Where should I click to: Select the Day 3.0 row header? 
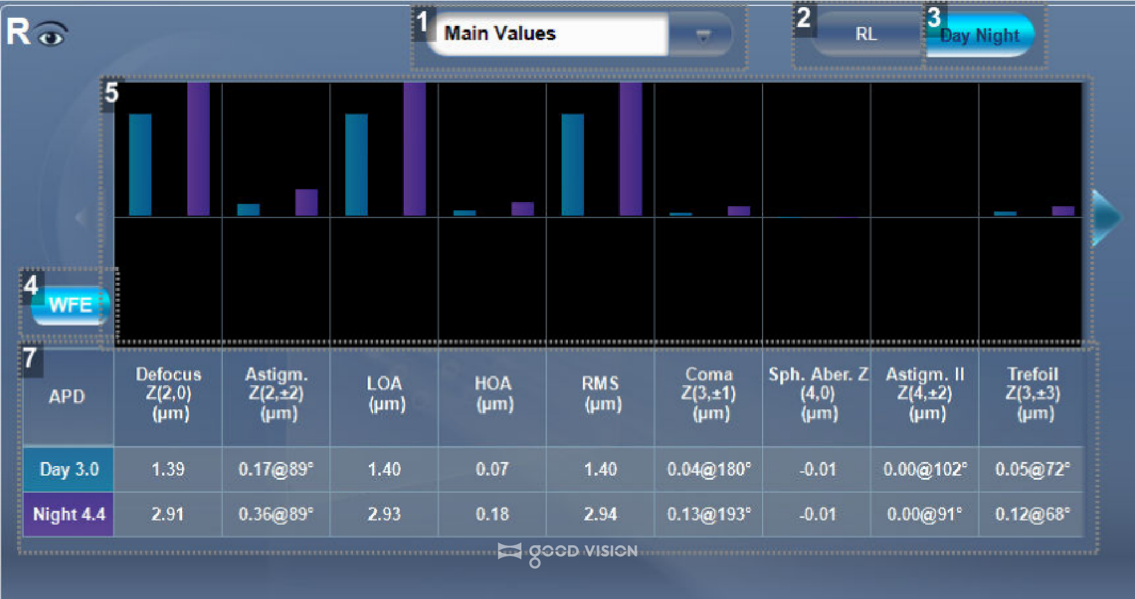pos(69,470)
